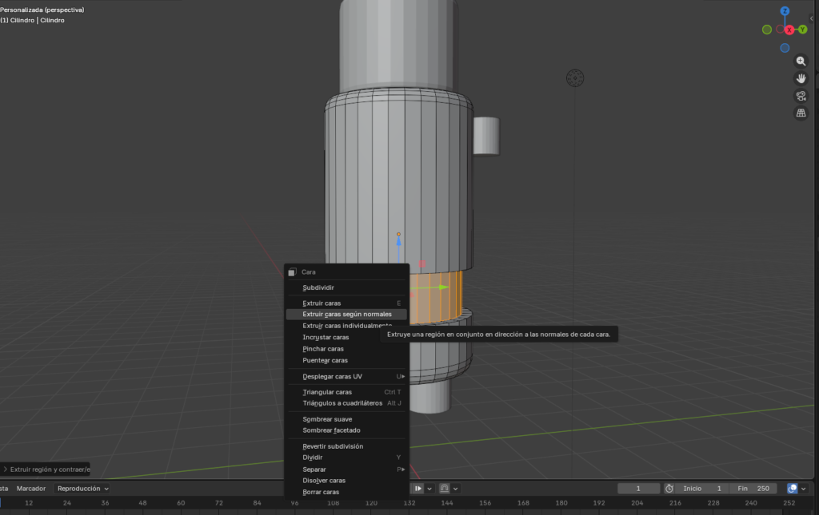Open the Marcador timeline menu
Image resolution: width=819 pixels, height=515 pixels.
click(x=31, y=489)
